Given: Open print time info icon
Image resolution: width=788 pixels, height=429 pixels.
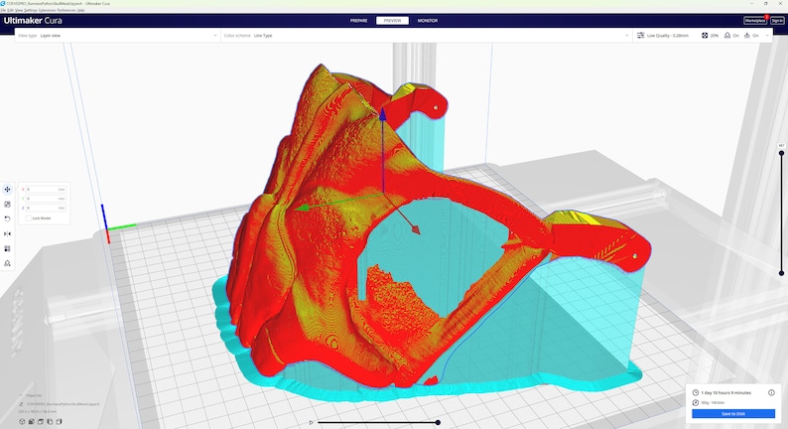Looking at the screenshot, I should 771,392.
